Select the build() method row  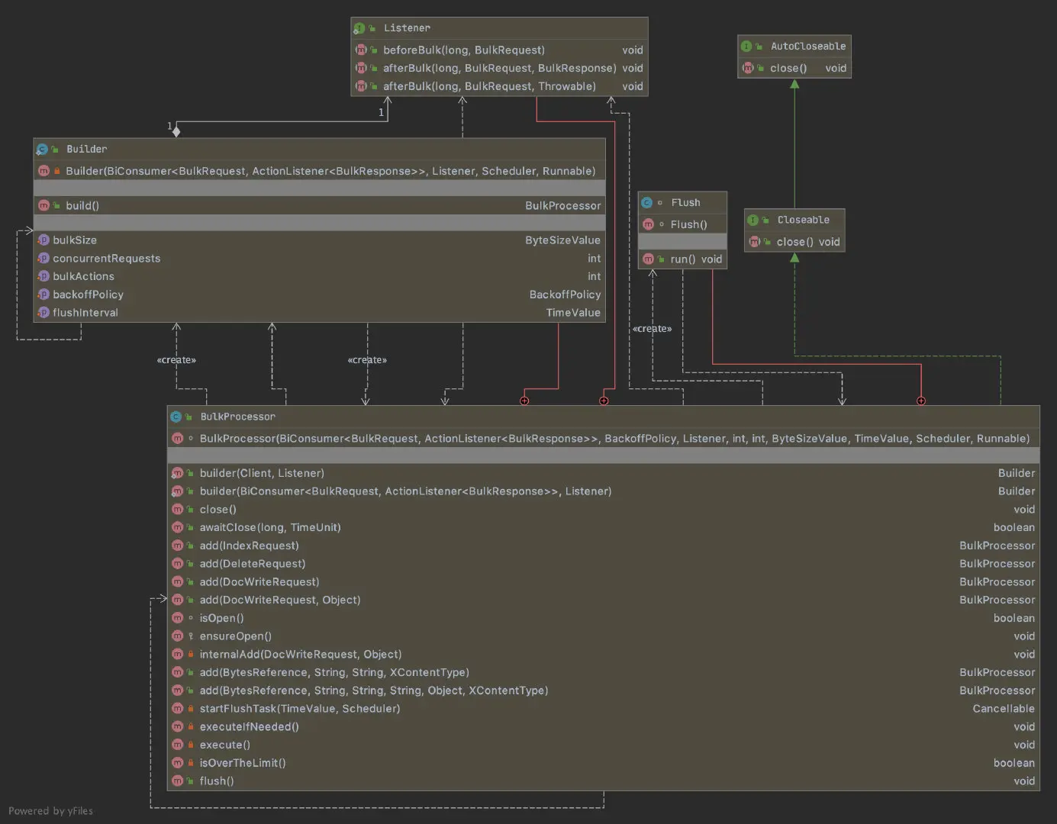(320, 206)
